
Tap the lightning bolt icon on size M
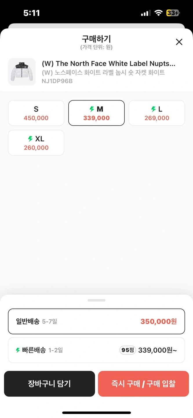pos(92,109)
